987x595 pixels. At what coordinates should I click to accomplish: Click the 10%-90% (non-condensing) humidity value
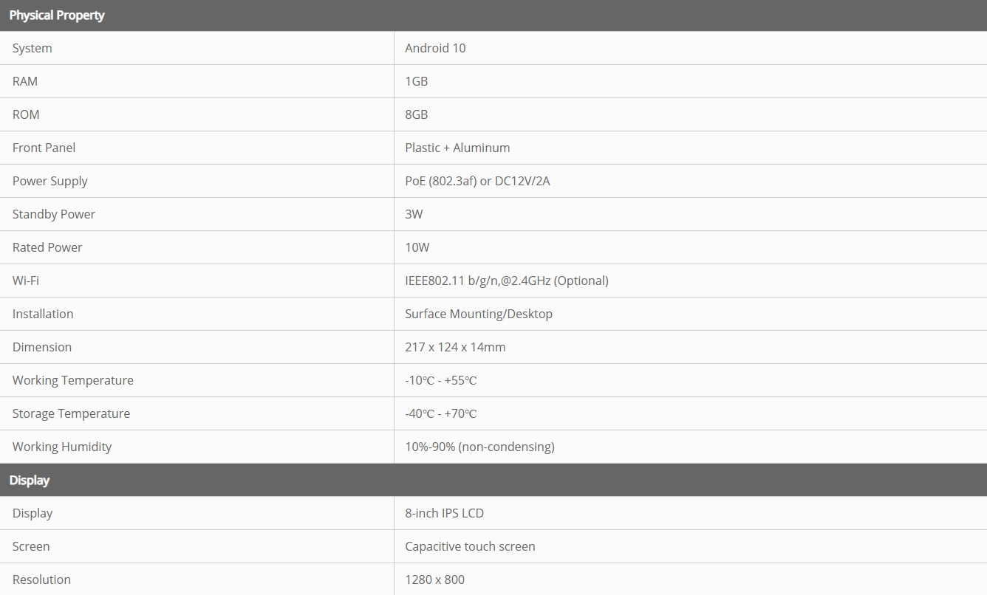click(x=479, y=447)
